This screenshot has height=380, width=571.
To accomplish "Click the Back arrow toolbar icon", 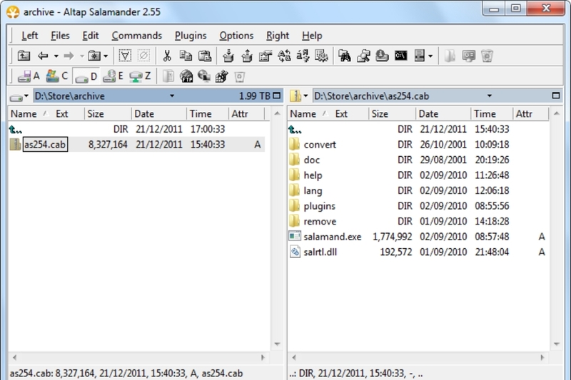I will click(43, 56).
